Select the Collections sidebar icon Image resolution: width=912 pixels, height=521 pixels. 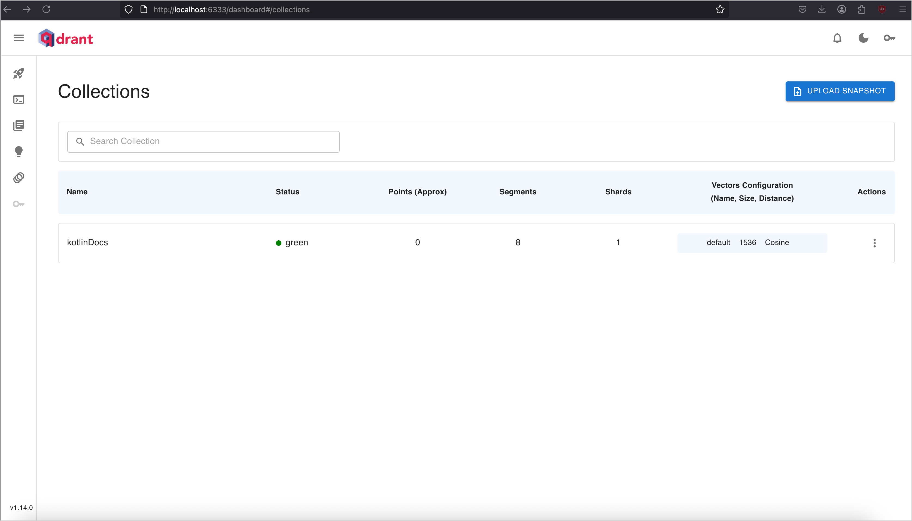(x=19, y=125)
